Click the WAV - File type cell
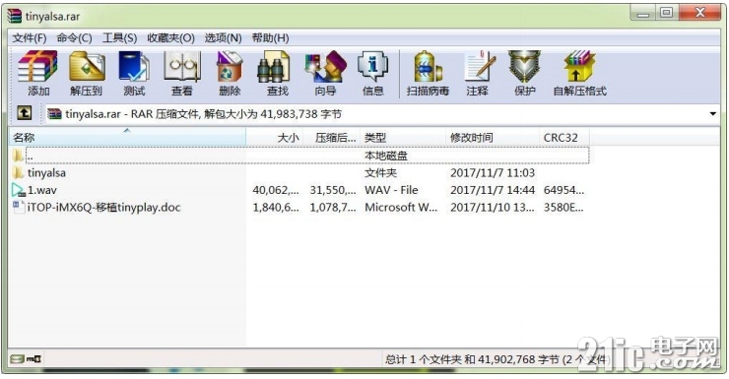The height and width of the screenshot is (379, 729). tap(391, 190)
